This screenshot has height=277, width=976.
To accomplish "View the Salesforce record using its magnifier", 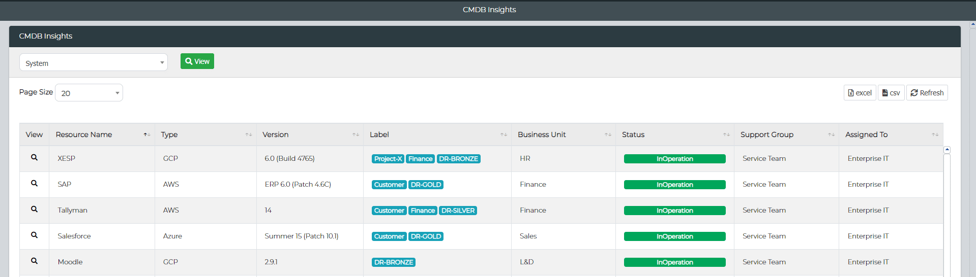I will pos(34,235).
